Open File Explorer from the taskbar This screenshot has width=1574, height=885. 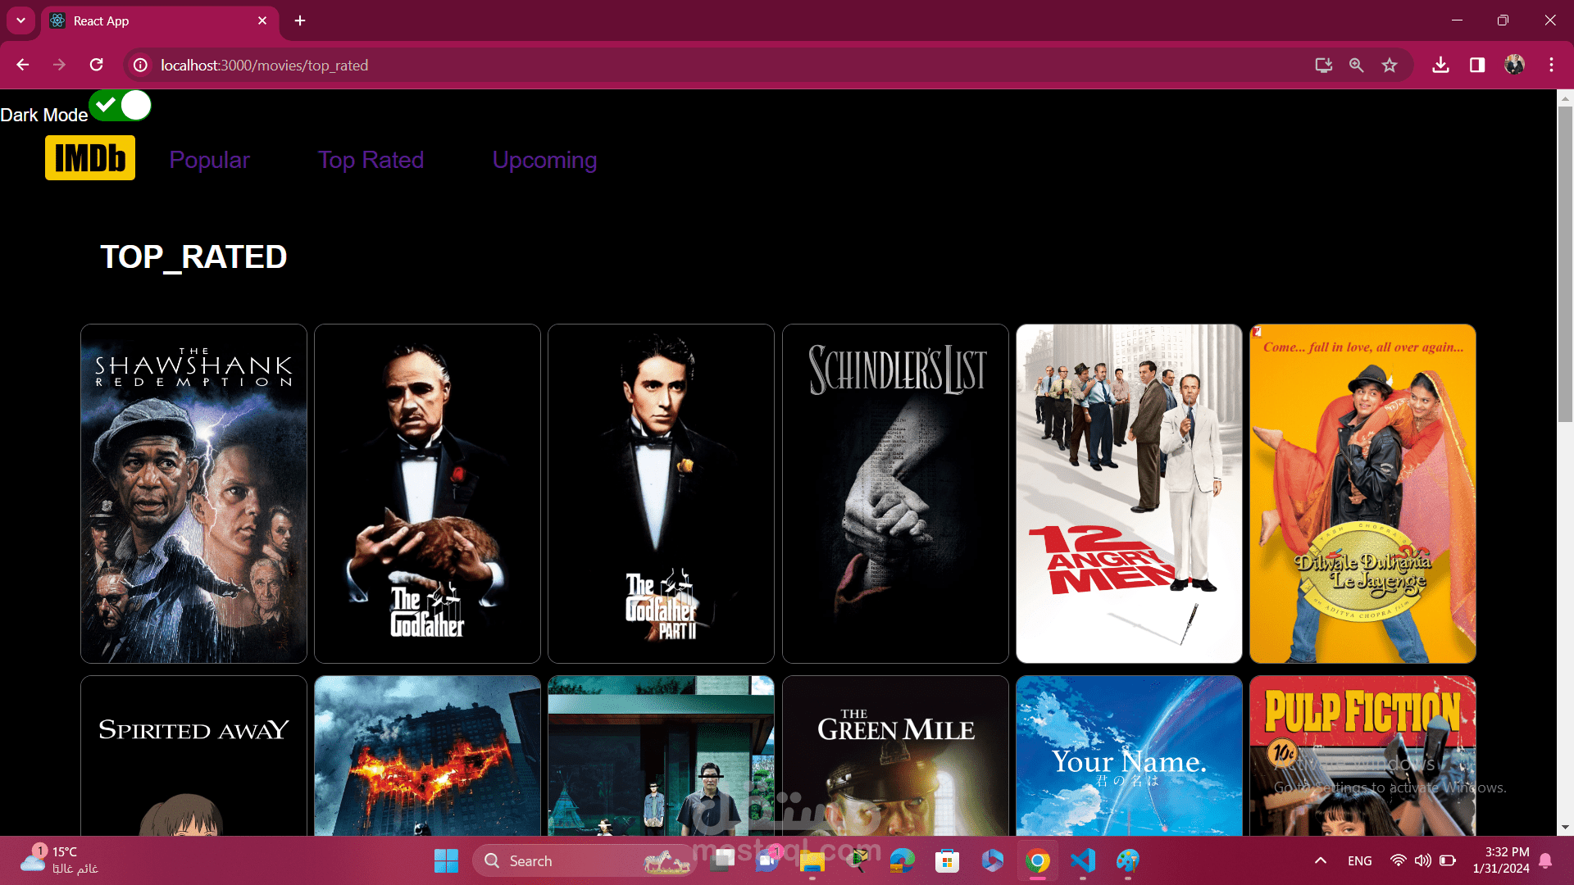(812, 861)
